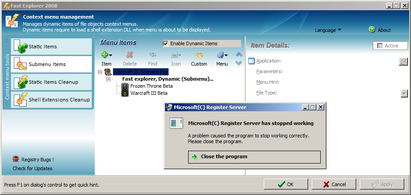Image resolution: width=411 pixels, height=195 pixels.
Task: Click Static Items green cubes icon
Action: coord(21,47)
